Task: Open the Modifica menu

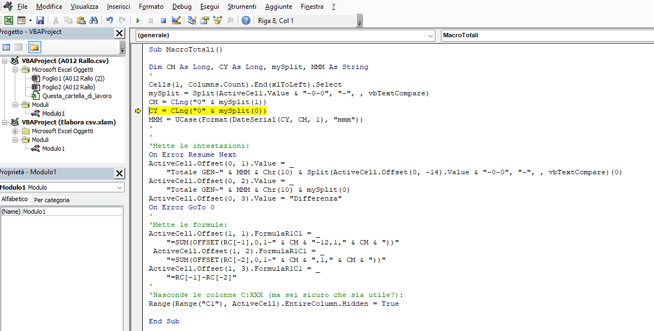Action: pos(49,7)
